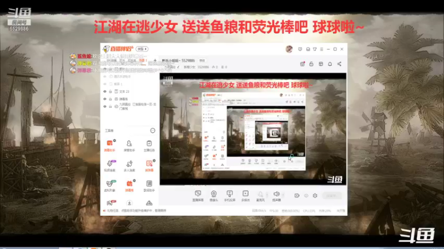This screenshot has width=444, height=249.
Task: Open the calendar icon with red dot
Action: pyautogui.click(x=302, y=64)
